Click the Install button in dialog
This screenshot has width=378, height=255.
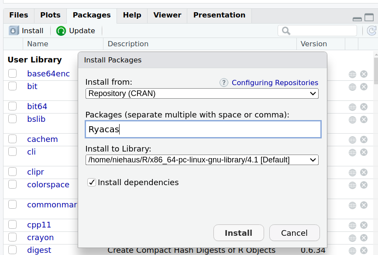click(x=239, y=233)
